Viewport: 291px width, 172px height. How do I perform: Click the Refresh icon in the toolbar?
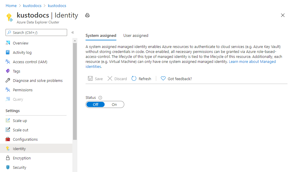click(x=134, y=78)
